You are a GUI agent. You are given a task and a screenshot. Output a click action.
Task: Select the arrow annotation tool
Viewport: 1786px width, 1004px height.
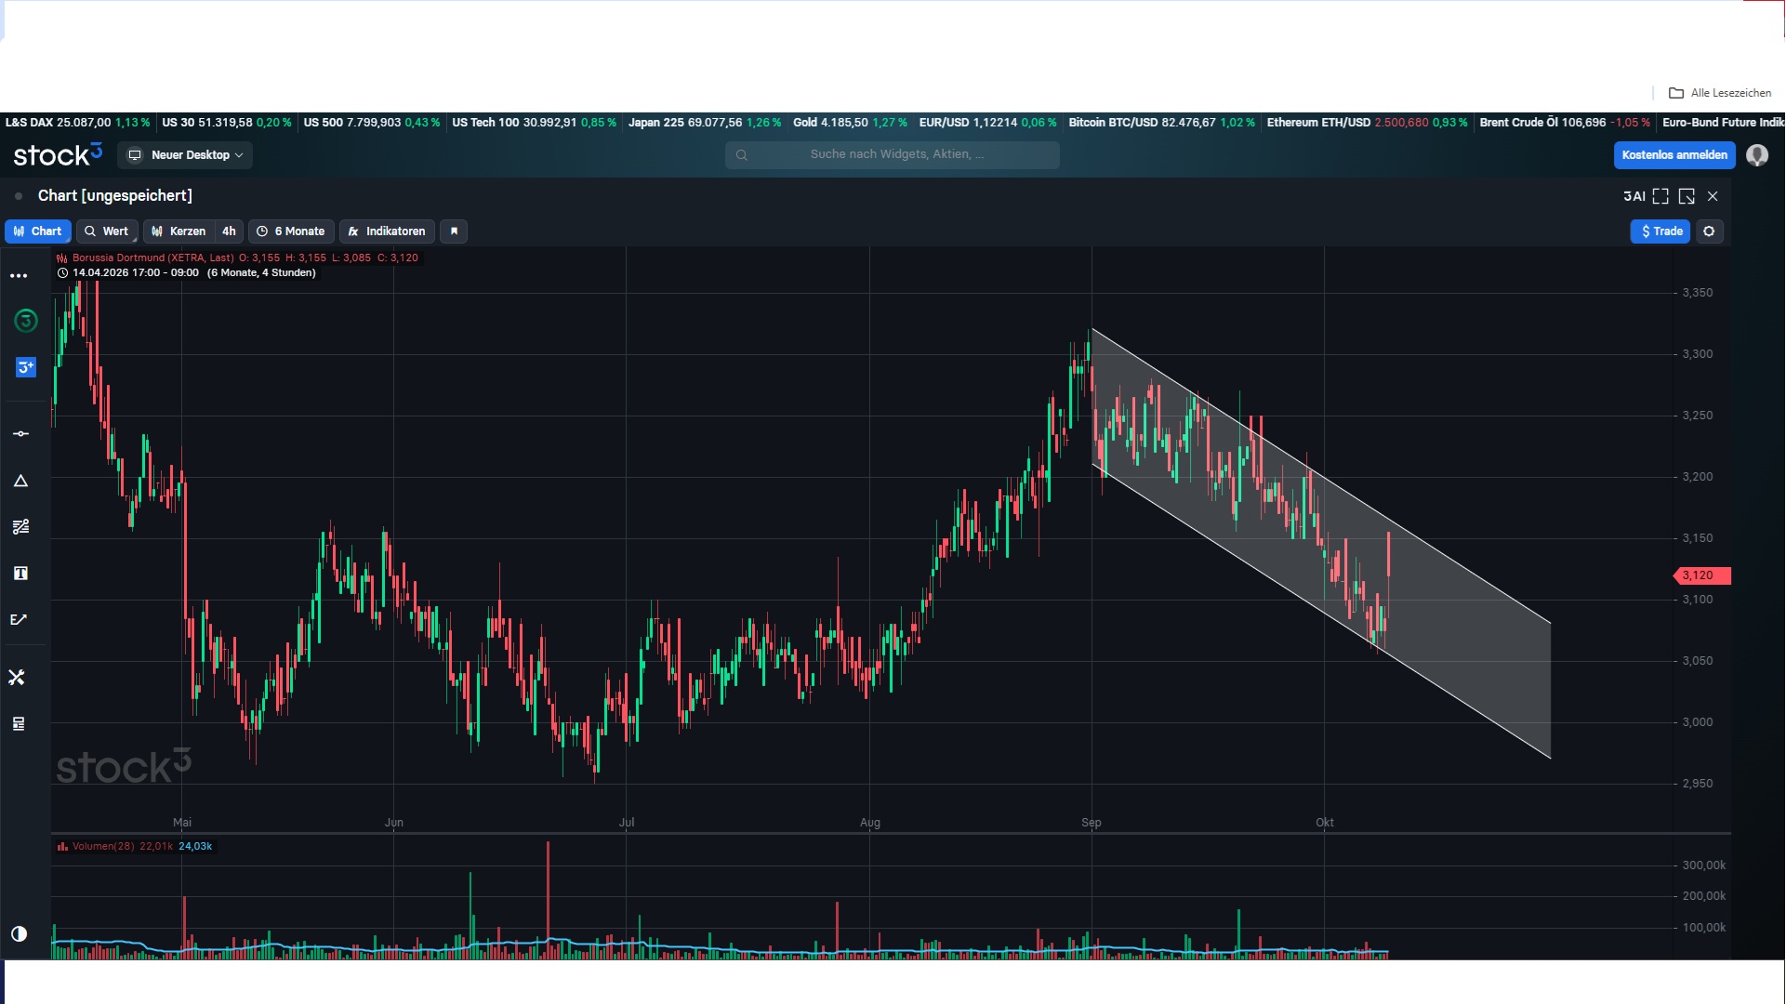[x=19, y=619]
